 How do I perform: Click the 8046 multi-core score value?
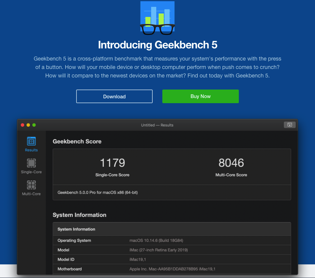(x=231, y=163)
